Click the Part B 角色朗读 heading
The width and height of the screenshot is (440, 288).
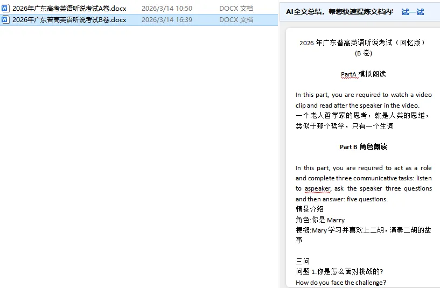[x=364, y=146]
